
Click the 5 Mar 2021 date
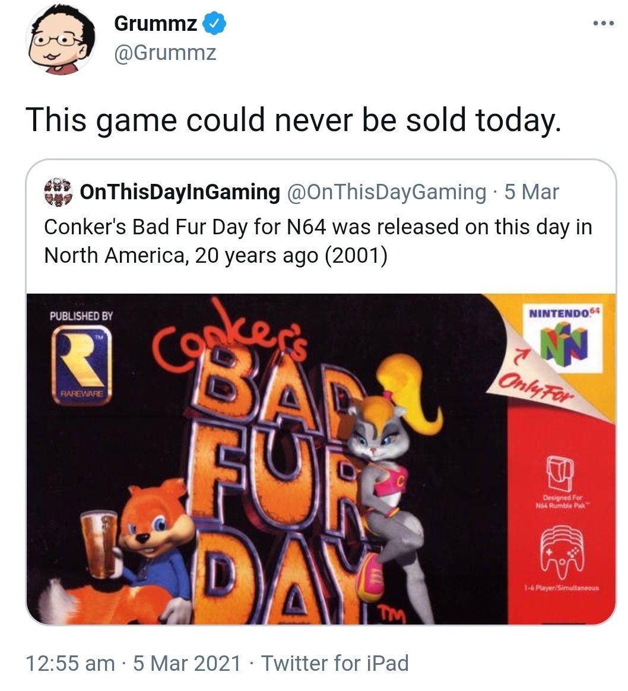187,663
